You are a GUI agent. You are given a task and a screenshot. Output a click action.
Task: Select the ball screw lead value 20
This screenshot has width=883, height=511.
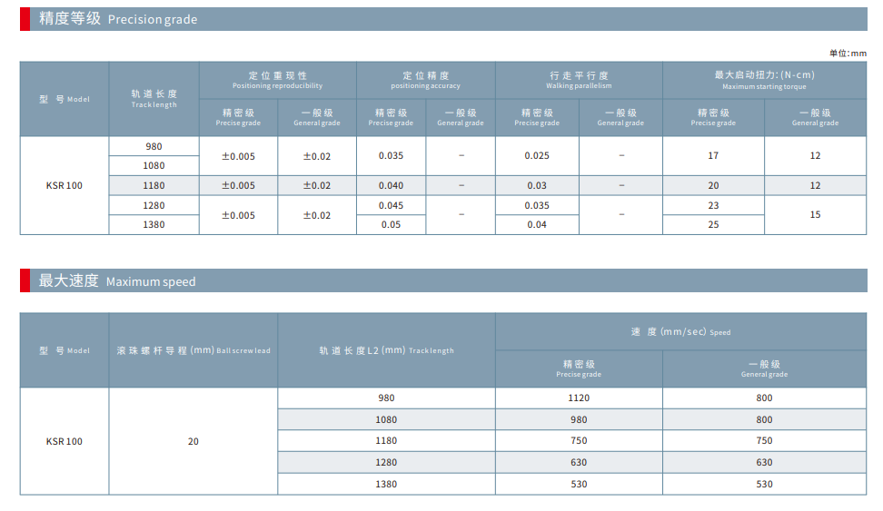tap(193, 441)
